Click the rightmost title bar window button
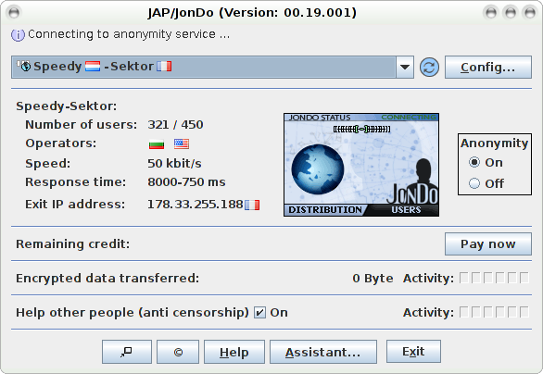The width and height of the screenshot is (543, 374). pyautogui.click(x=530, y=13)
